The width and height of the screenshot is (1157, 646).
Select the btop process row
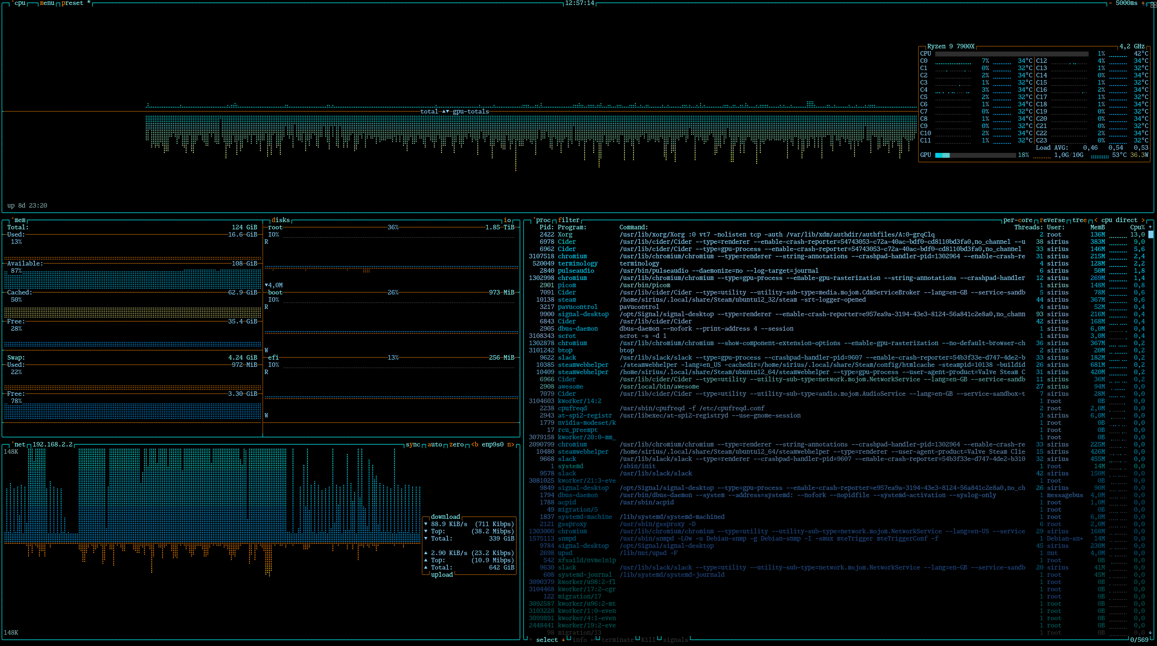[837, 351]
